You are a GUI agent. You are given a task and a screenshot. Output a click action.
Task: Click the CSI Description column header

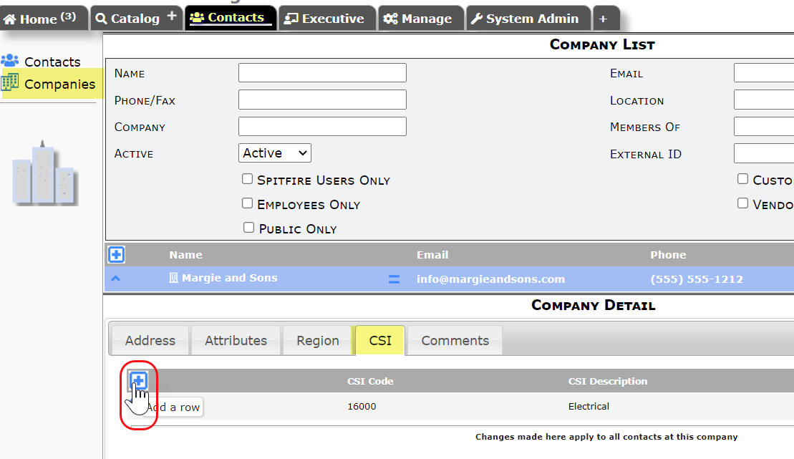(x=608, y=381)
